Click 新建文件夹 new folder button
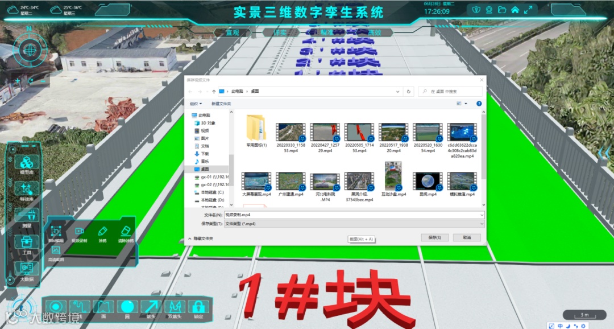Viewport: 614px width, 329px height. pos(221,104)
